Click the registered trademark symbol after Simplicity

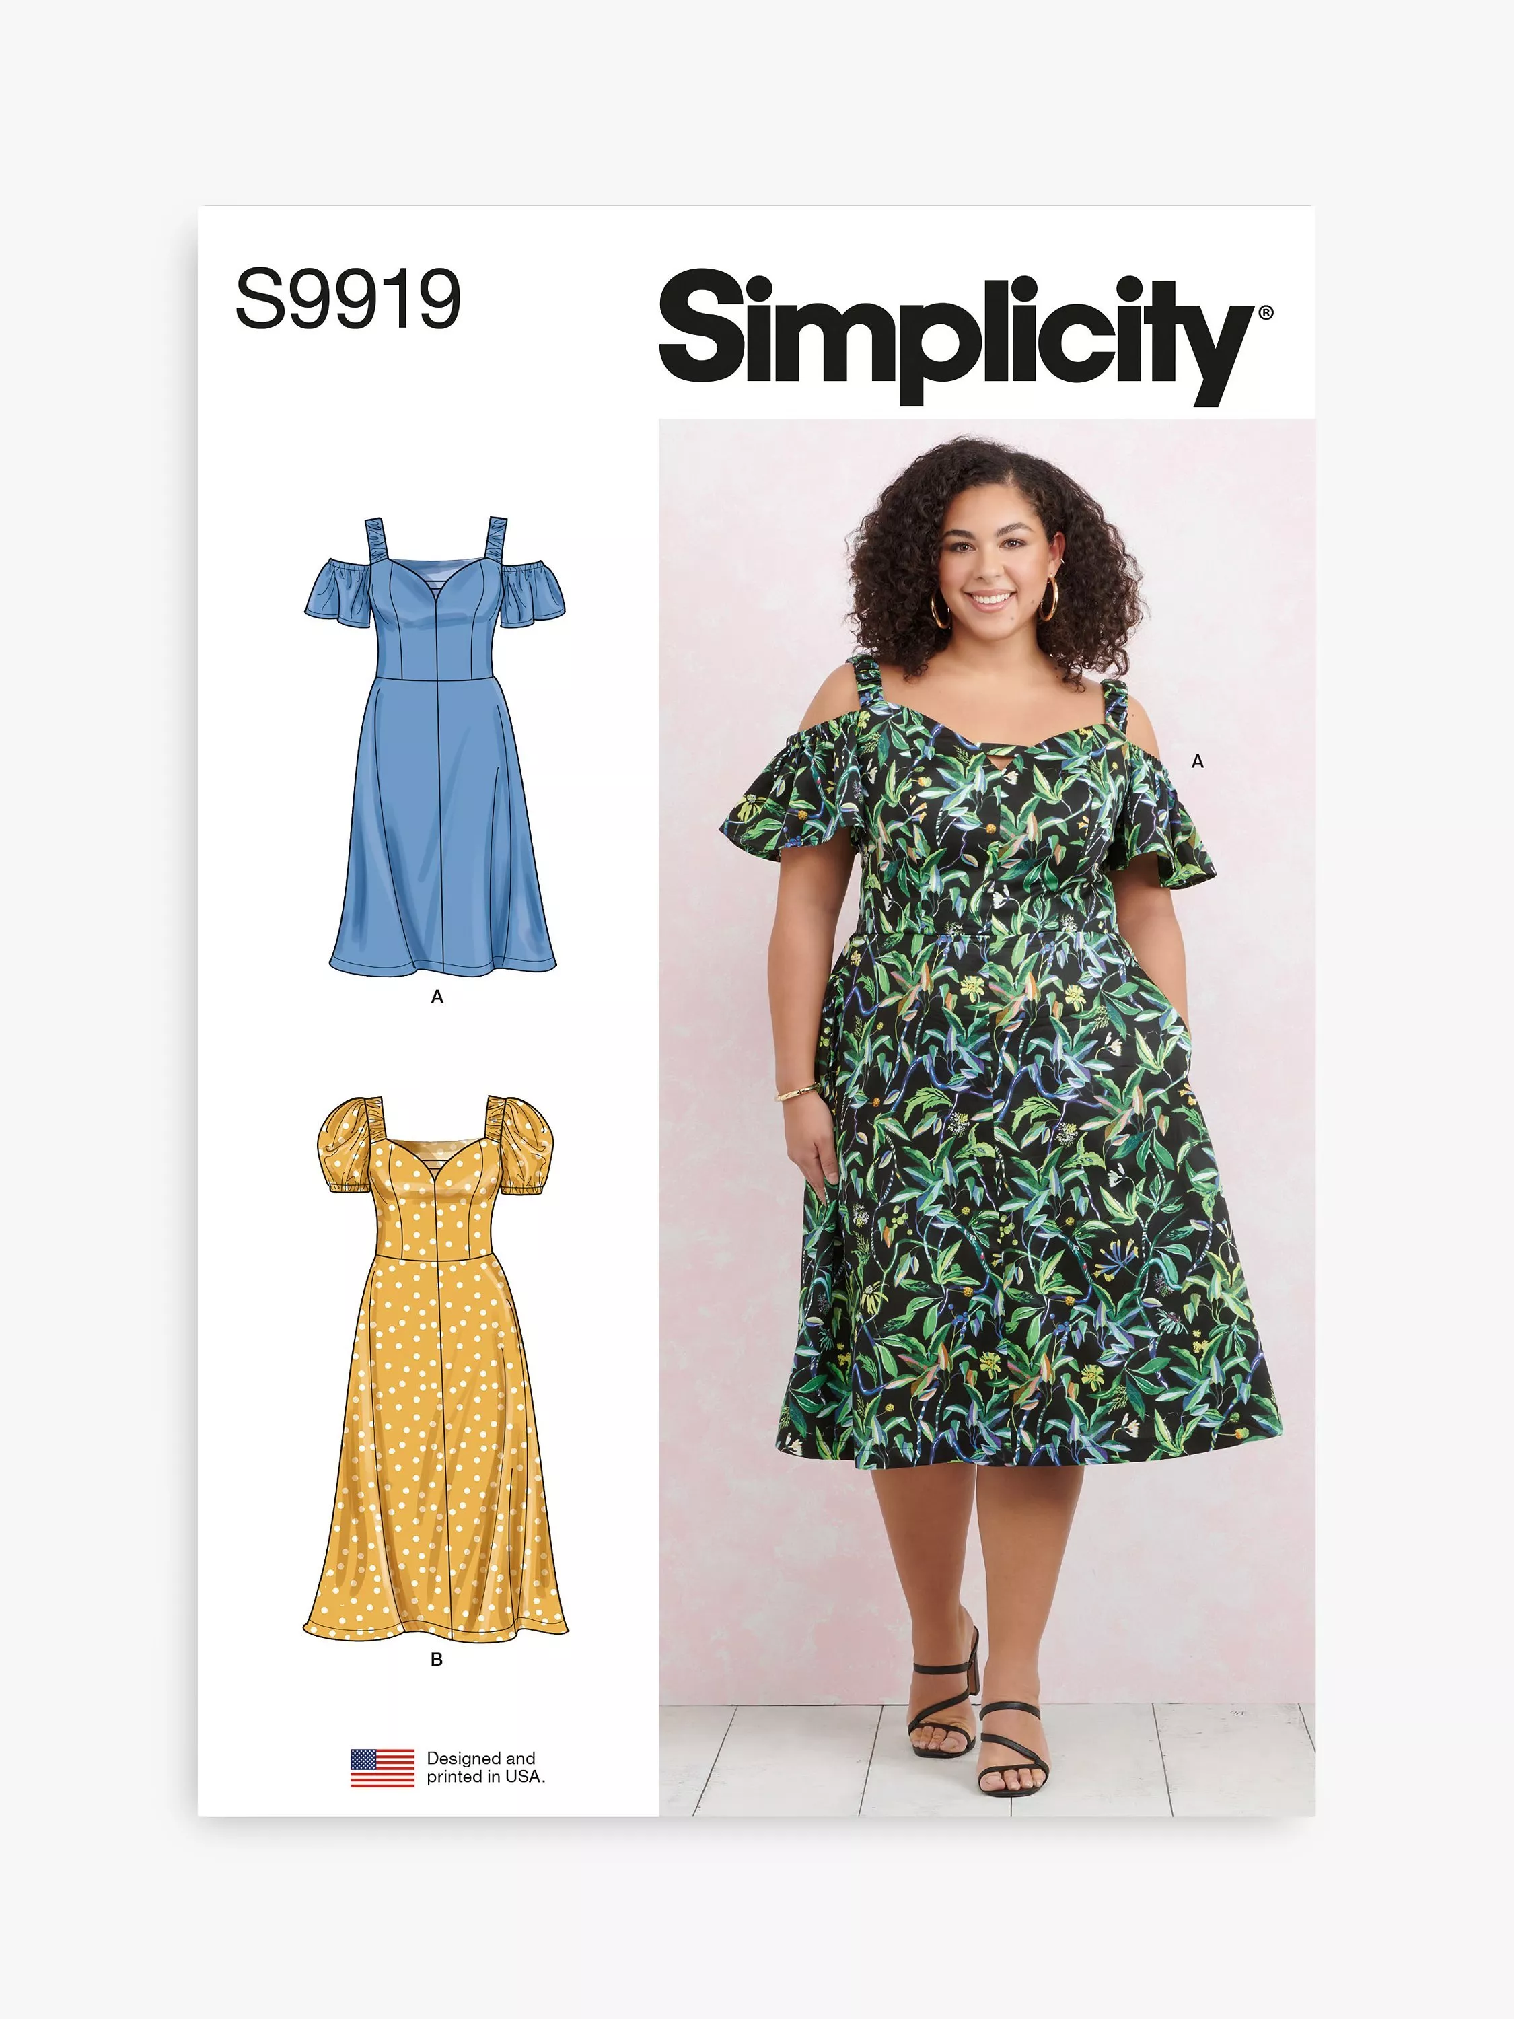[x=1266, y=312]
